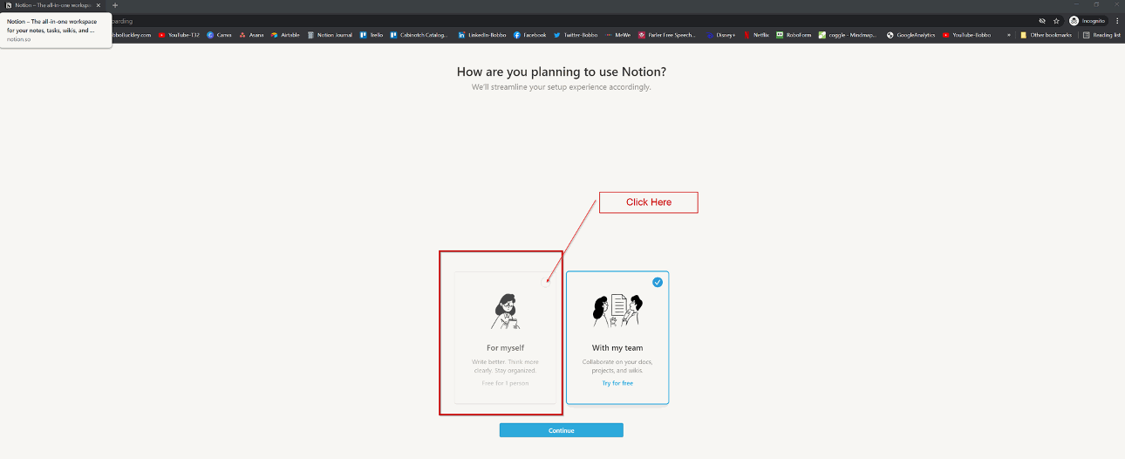Click the Continue button
1125x459 pixels.
pos(561,430)
